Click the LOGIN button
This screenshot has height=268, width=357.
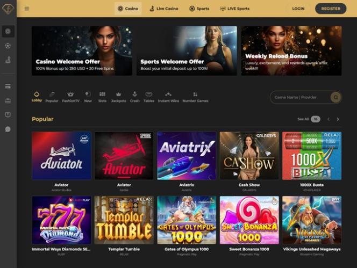point(298,9)
